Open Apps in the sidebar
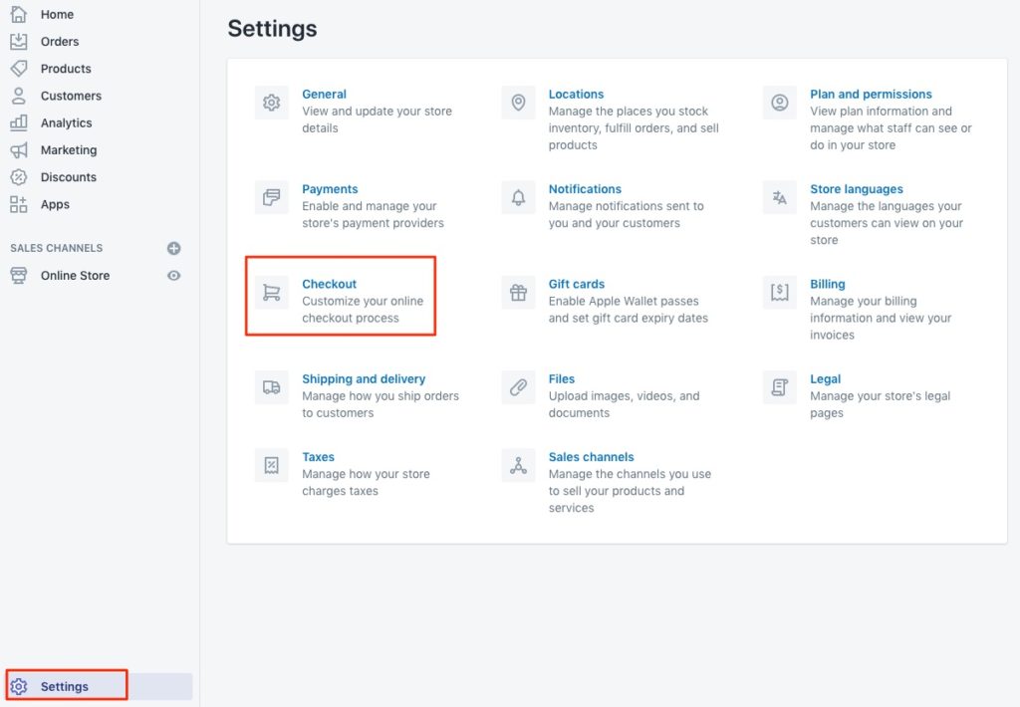The image size is (1020, 707). pos(55,204)
